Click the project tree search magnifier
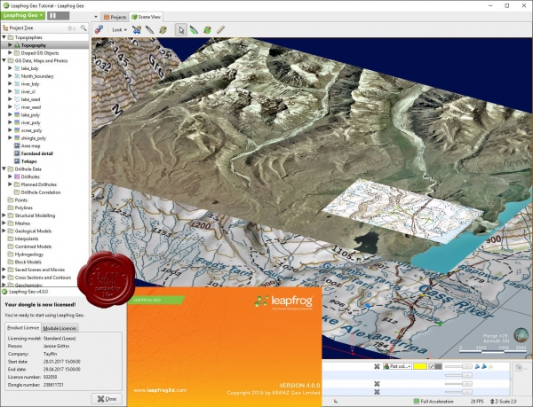533x407 pixels. point(84,27)
